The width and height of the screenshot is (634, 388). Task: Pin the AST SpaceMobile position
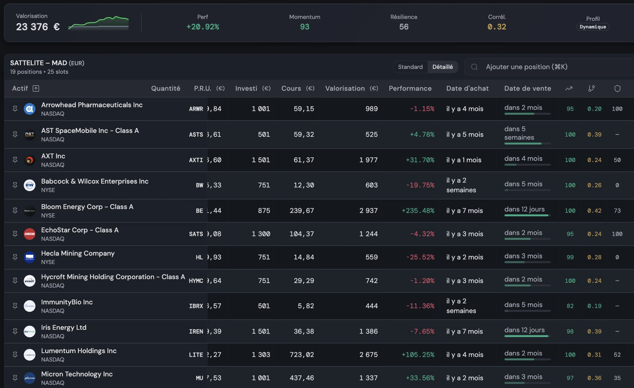pos(15,134)
